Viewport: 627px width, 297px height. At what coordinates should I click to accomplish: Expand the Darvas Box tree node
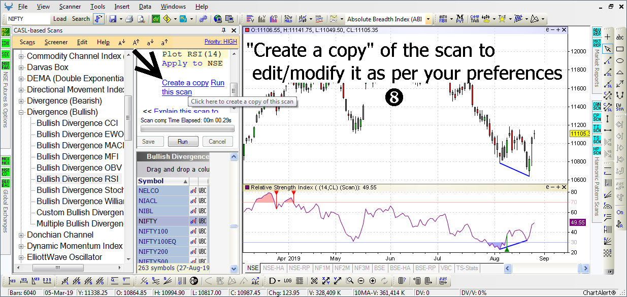[x=21, y=68]
